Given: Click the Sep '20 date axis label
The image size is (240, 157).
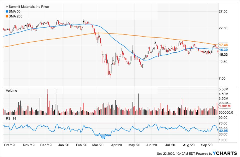Looking at the screenshot, I should (x=207, y=145).
